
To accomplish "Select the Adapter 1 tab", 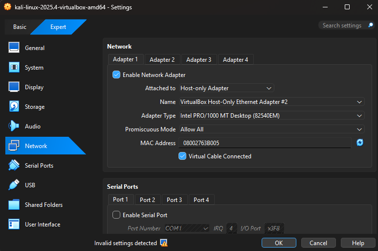I will pos(125,59).
